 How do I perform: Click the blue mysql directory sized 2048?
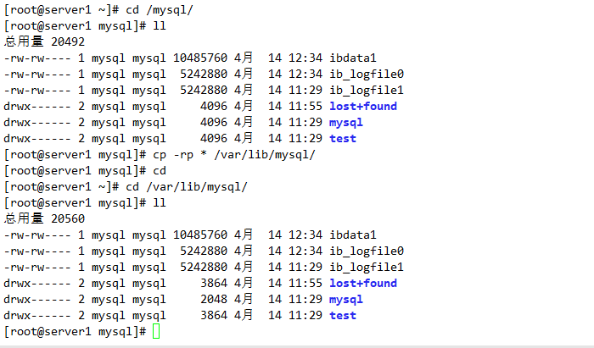tap(345, 299)
